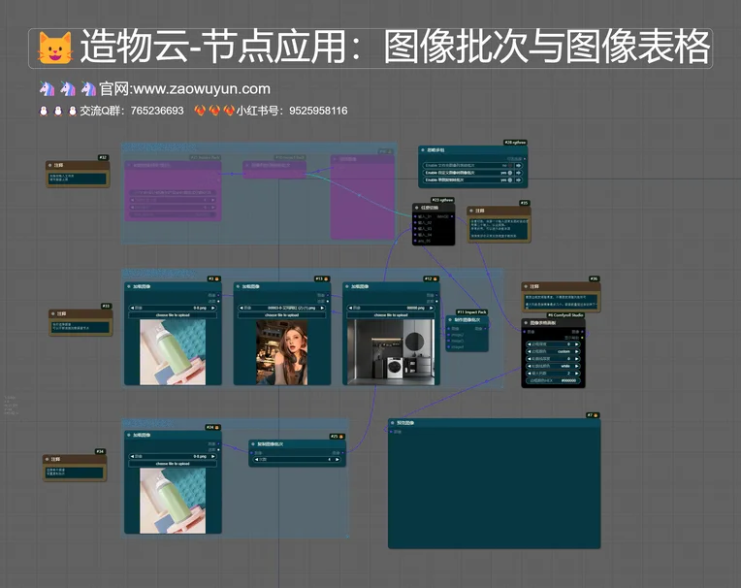Viewport: 741px width, 588px height.
Task: Click arrow icon on first Enable row
Action: click(x=519, y=166)
